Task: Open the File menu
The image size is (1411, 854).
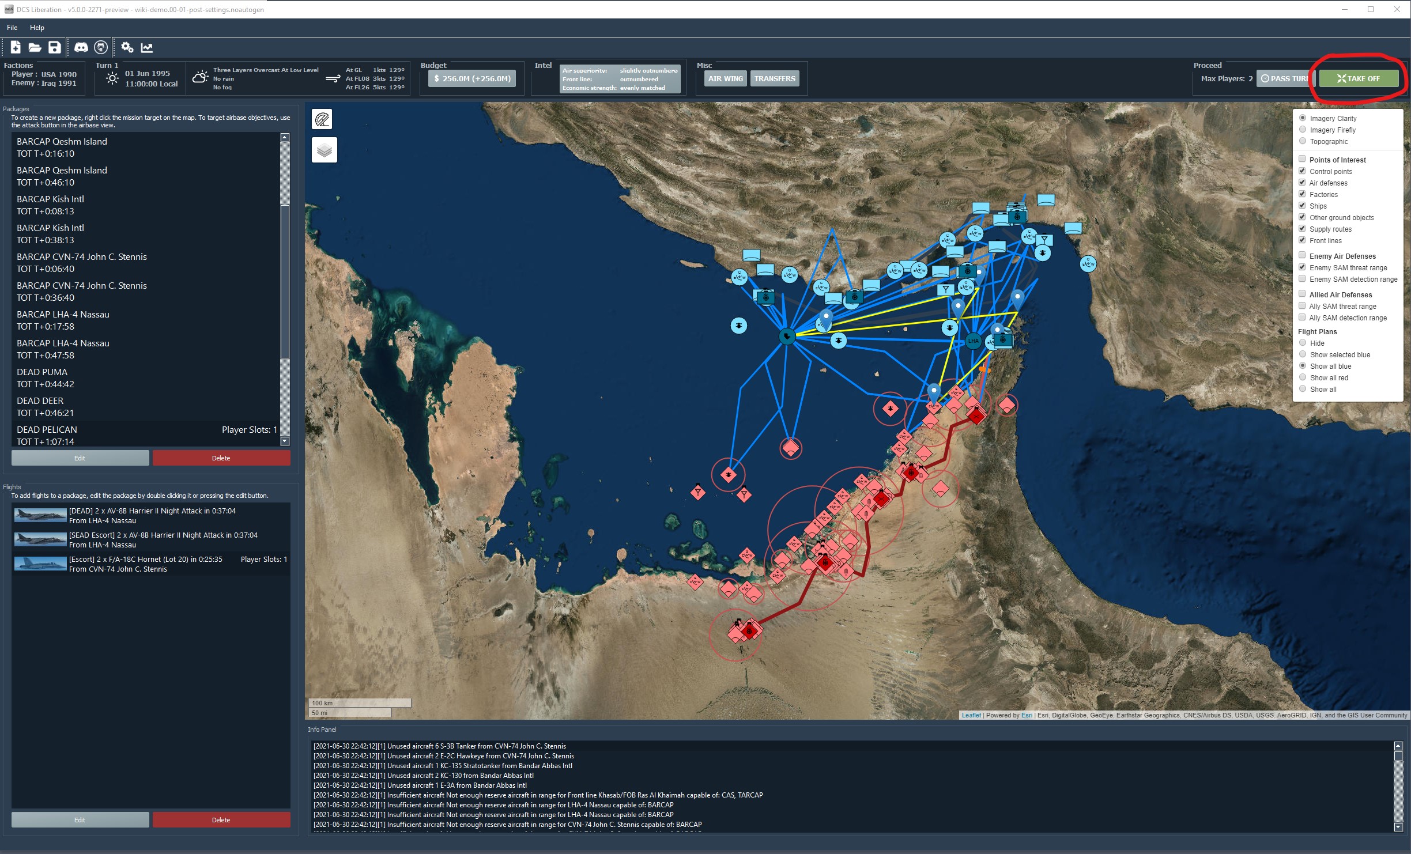Action: point(12,28)
